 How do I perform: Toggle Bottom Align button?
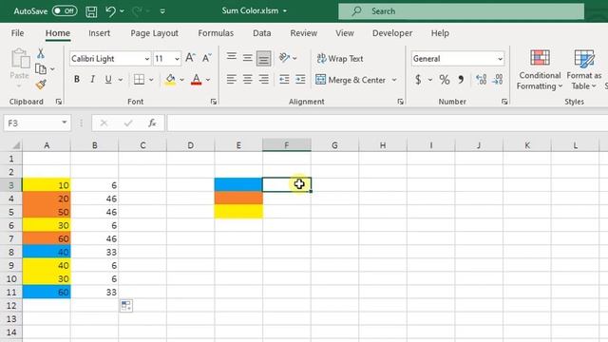click(x=264, y=59)
